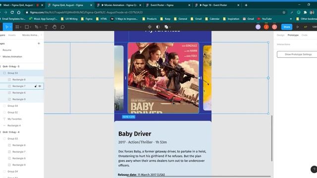Click the Present play icon
This screenshot has height=178, width=317.
(298, 27)
